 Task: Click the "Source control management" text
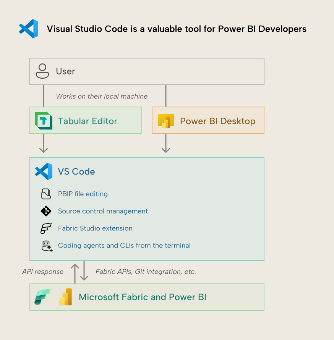point(103,211)
